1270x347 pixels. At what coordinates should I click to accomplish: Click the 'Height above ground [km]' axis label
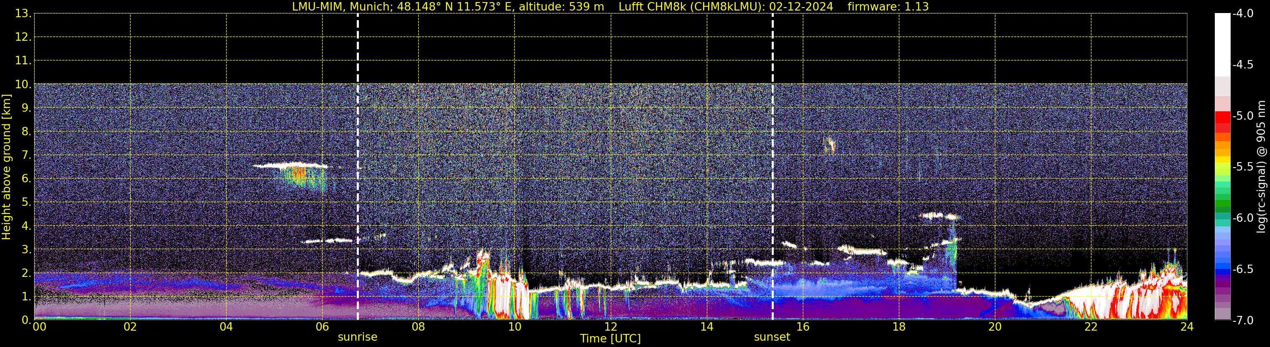6,167
